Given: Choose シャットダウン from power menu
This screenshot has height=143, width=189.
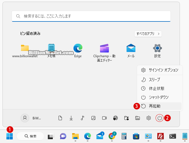Looking at the screenshot, I should point(160,97).
